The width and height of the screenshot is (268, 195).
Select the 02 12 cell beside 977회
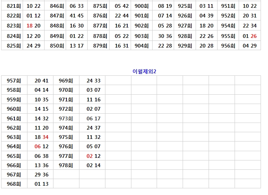(x=94, y=156)
